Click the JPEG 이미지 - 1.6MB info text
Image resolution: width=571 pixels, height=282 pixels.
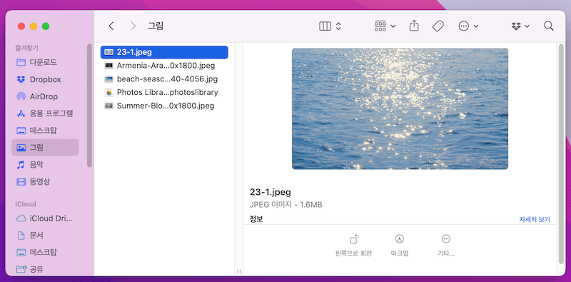pos(286,205)
